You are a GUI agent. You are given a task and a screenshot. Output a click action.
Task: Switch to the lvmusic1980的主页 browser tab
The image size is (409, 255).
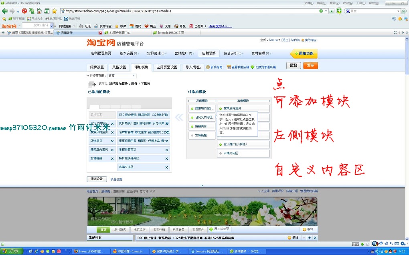click(176, 33)
